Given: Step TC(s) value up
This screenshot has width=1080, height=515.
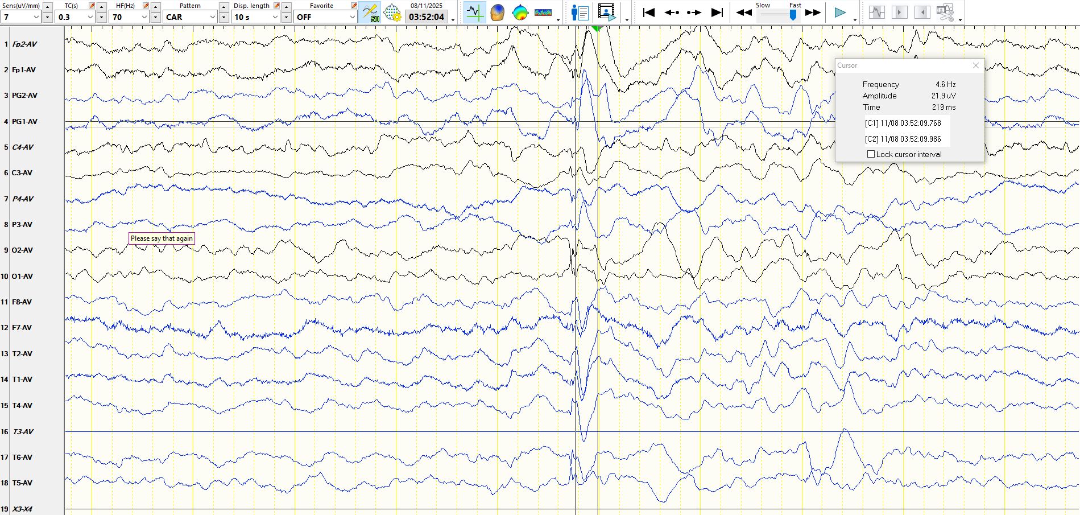Looking at the screenshot, I should [x=101, y=7].
